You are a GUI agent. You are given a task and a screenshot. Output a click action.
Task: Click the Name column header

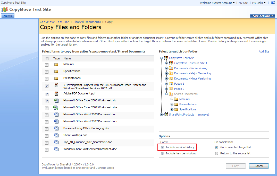coord(67,58)
